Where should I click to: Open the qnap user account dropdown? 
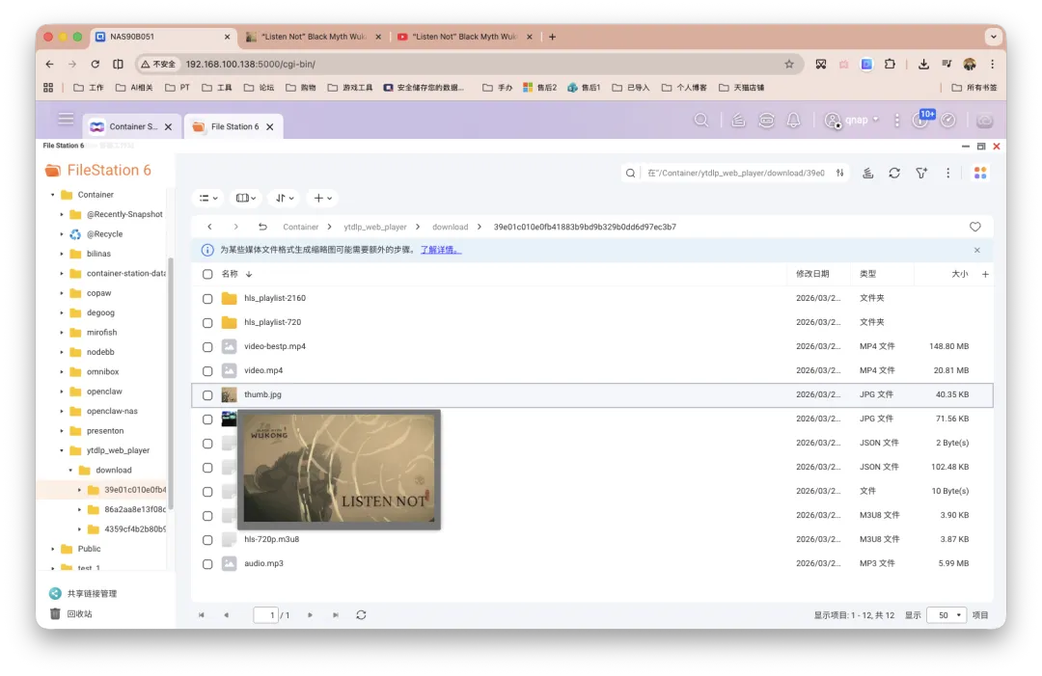point(852,121)
